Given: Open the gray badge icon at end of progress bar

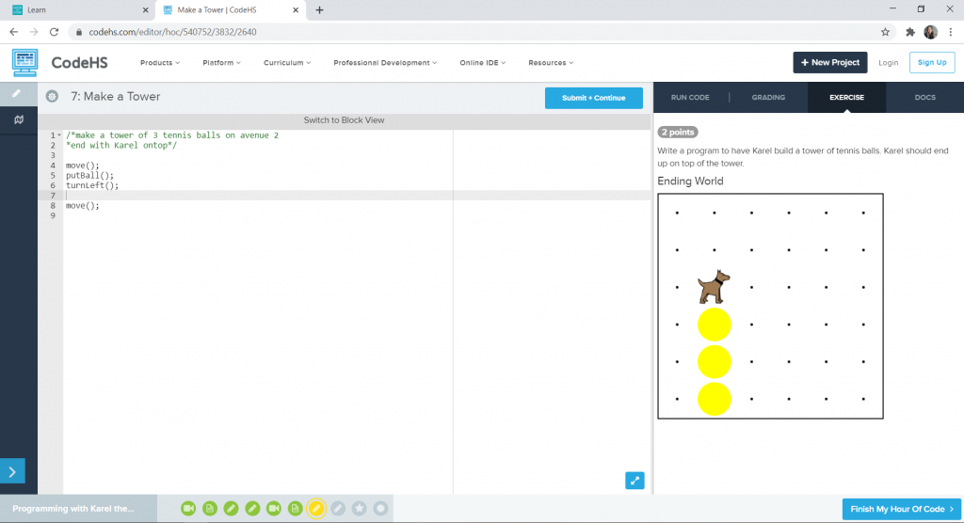Looking at the screenshot, I should point(380,508).
